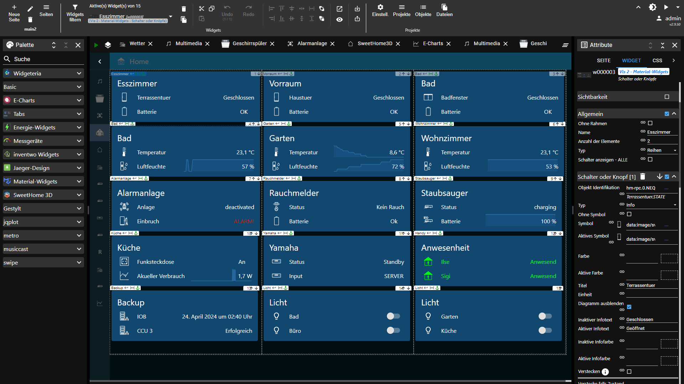Click the Projekte toolbar button
The image size is (684, 384).
point(401,10)
